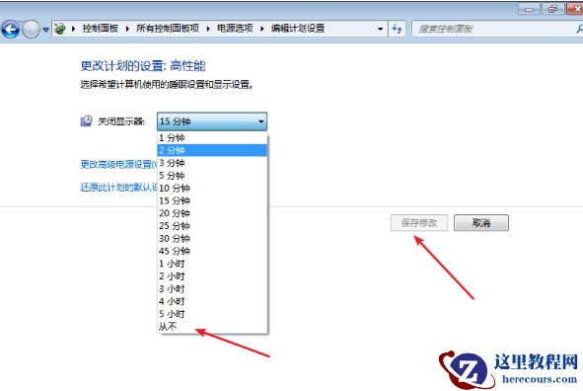Open recent pages arrow beside navigation buttons

(45, 30)
